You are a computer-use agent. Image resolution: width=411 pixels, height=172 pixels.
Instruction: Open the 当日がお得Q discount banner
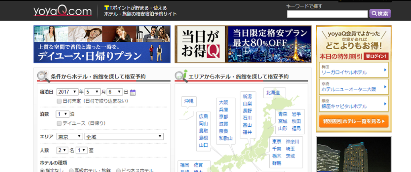click(243, 44)
